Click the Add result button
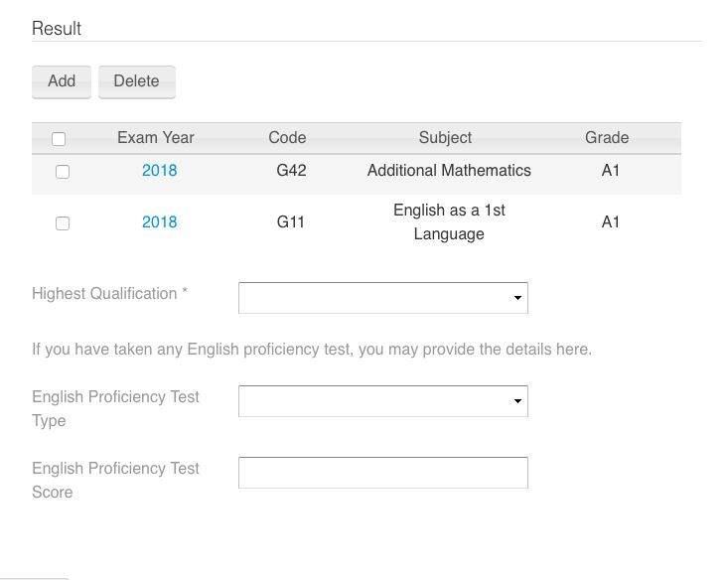 (62, 81)
